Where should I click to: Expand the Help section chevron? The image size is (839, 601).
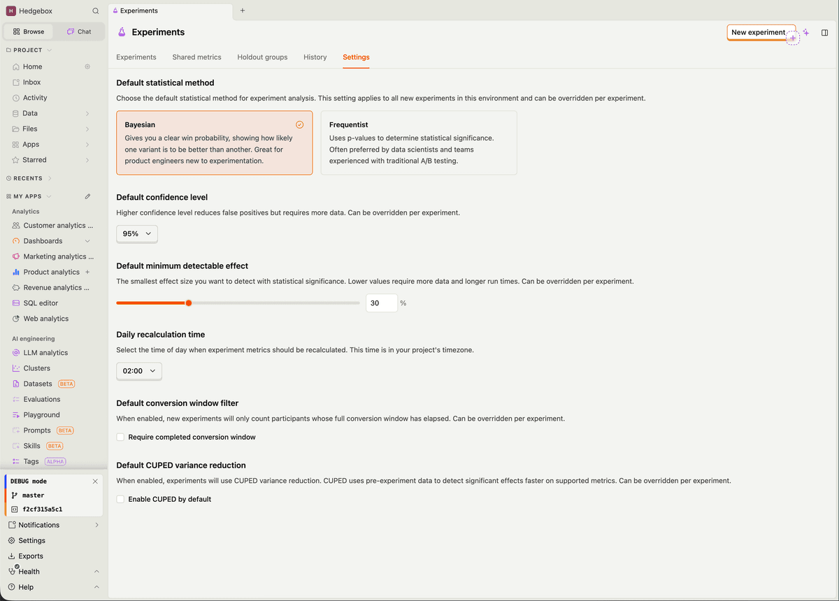[96, 588]
